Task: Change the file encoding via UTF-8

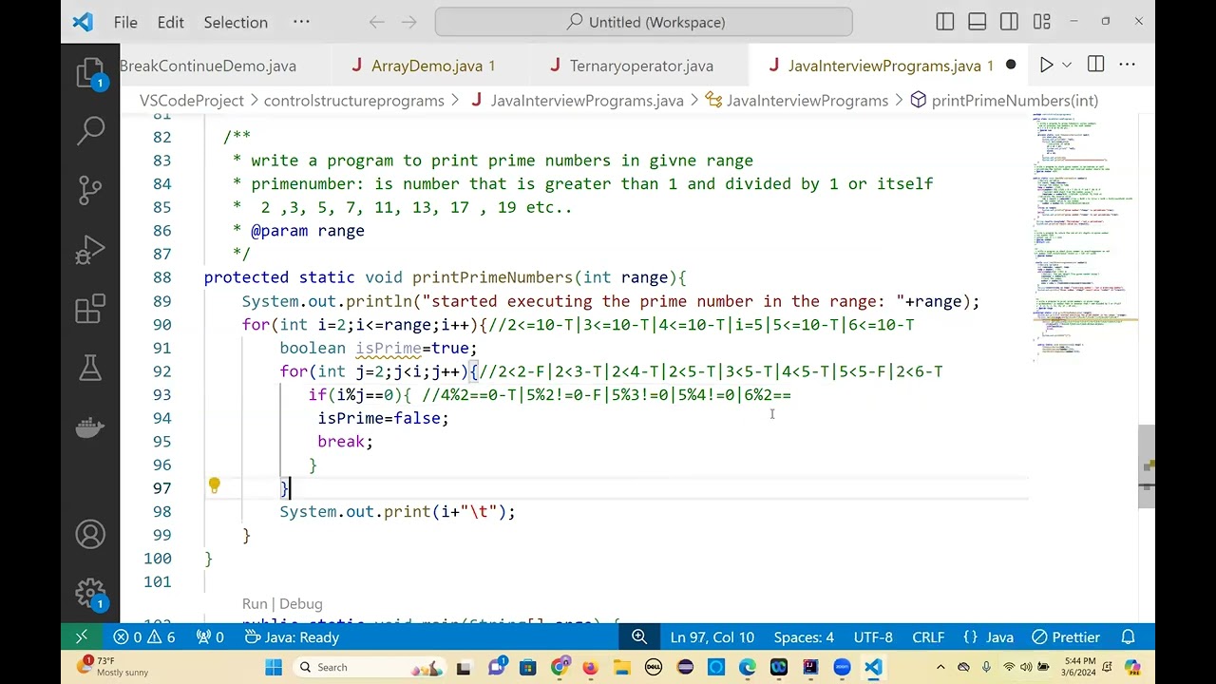Action: tap(873, 637)
